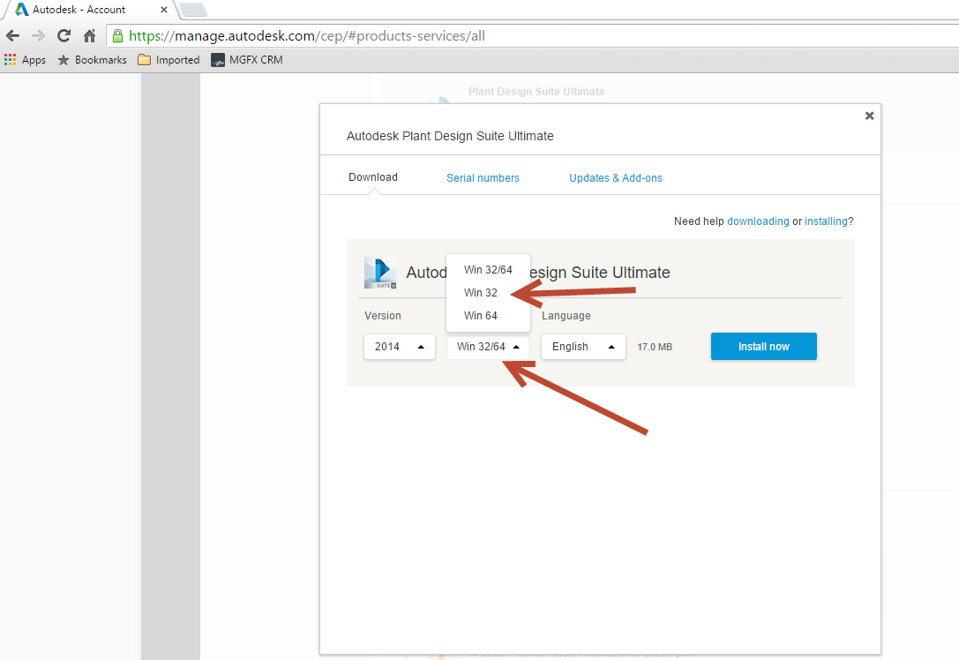Click the background Plant Design Suite Ultimate heading
Screen dimensions: 959x660
(x=536, y=92)
